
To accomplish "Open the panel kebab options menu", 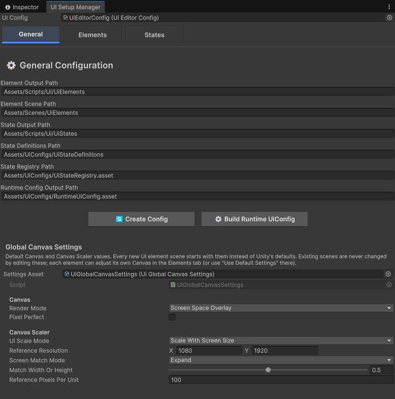I will 389,7.
